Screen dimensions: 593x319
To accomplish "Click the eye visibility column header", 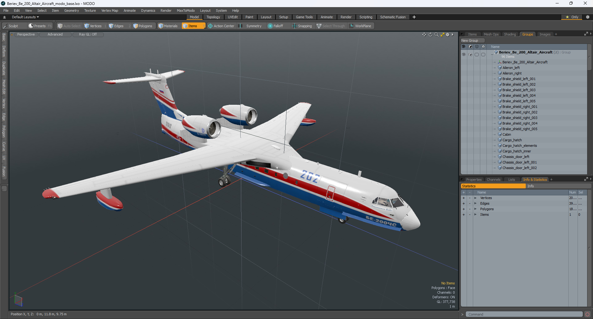I will (464, 47).
